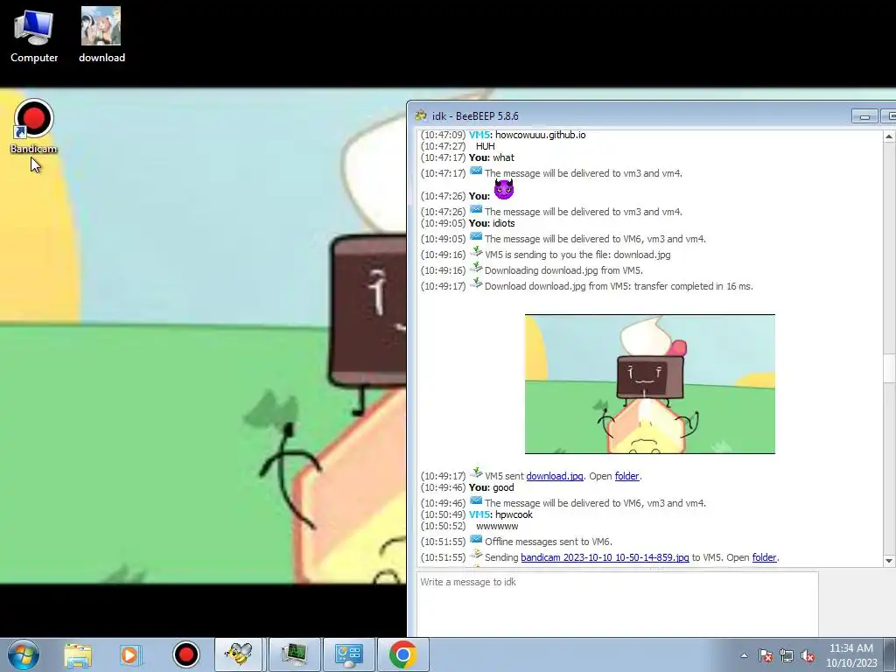Click the envelope icon at 10:51:55 offline message
The height and width of the screenshot is (672, 896).
(475, 539)
